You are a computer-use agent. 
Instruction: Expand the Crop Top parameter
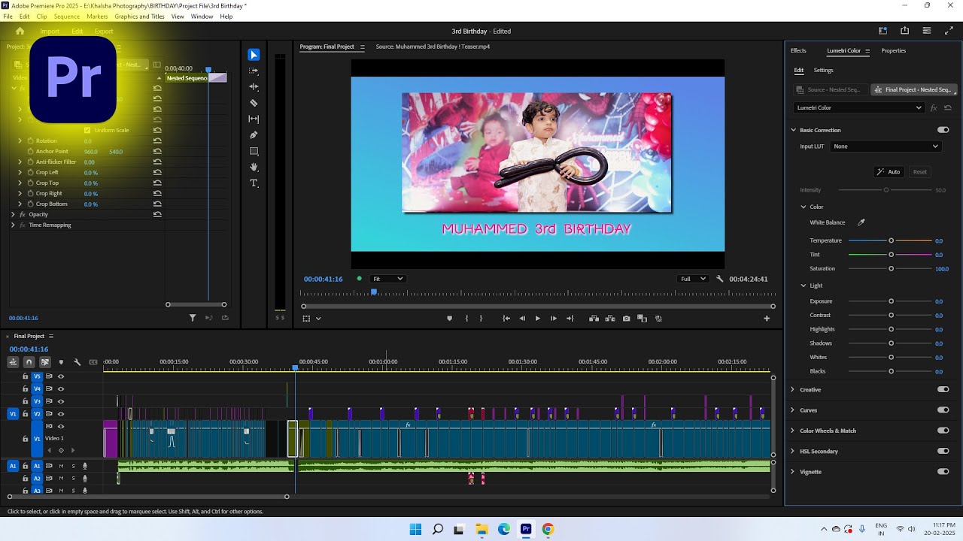click(20, 183)
